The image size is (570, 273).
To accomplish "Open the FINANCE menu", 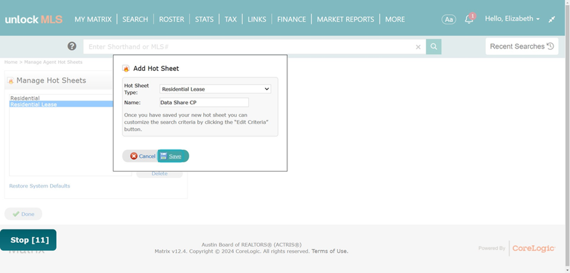I will point(292,19).
